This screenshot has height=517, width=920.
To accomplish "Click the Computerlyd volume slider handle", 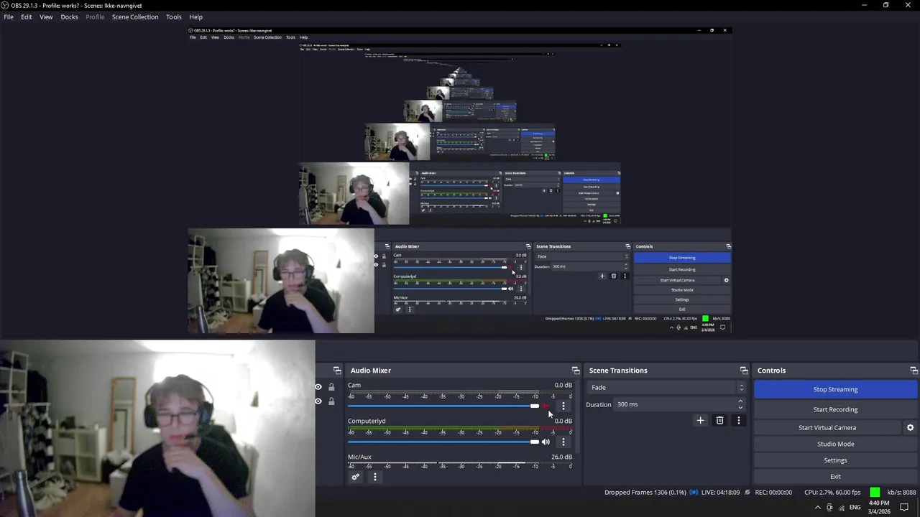I will pos(534,442).
